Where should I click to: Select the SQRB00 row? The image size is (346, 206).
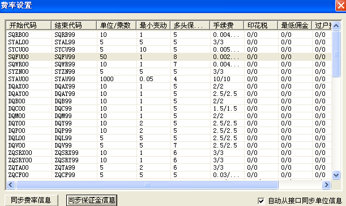(169, 35)
